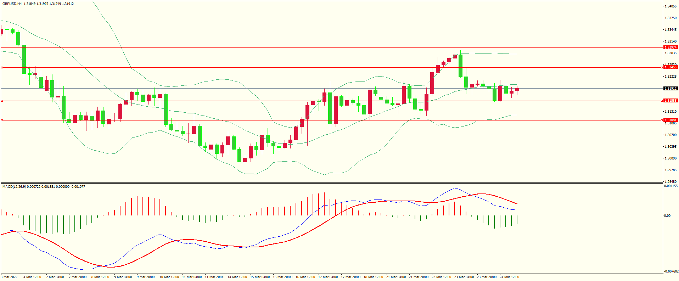Click the left anchor square of the 1.31081 line
679x281 pixels.
click(x=2, y=120)
